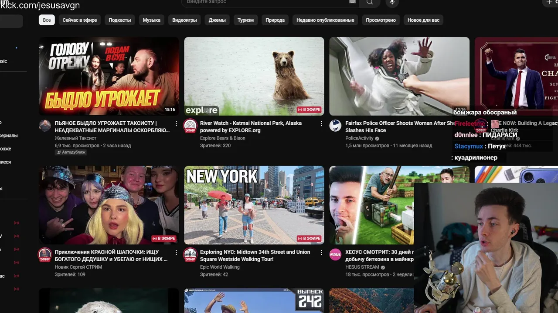
Task: Open the КРАСНОЙ ШАПОЧКИ stream thumbnail
Action: tap(109, 205)
